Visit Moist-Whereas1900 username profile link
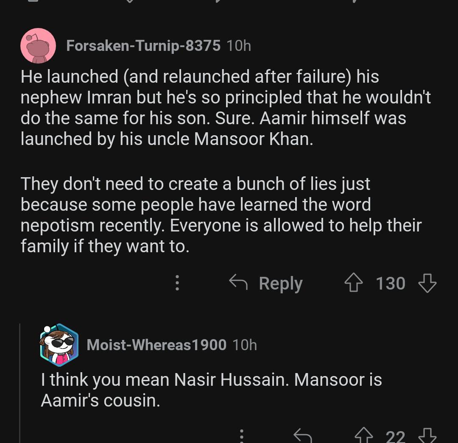The width and height of the screenshot is (458, 443). click(156, 345)
